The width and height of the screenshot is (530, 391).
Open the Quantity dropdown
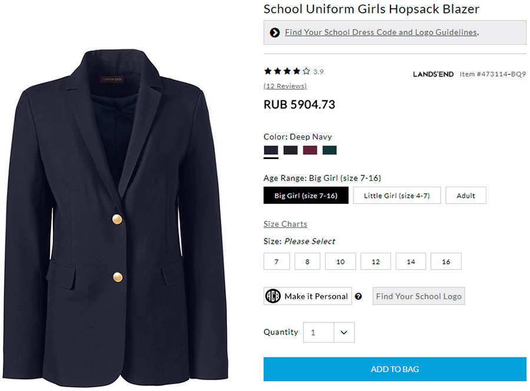click(x=329, y=332)
